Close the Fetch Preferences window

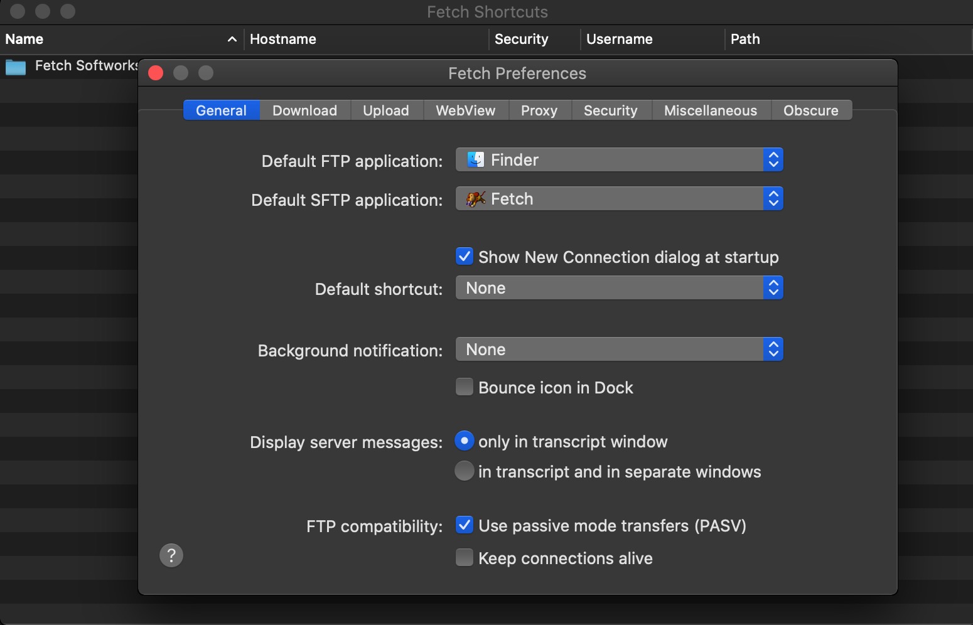coord(156,73)
